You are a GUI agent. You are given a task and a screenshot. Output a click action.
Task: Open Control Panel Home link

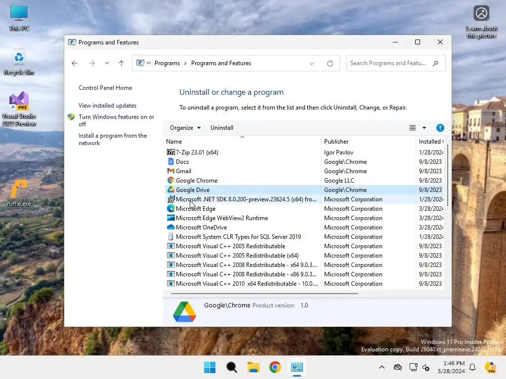(x=105, y=88)
